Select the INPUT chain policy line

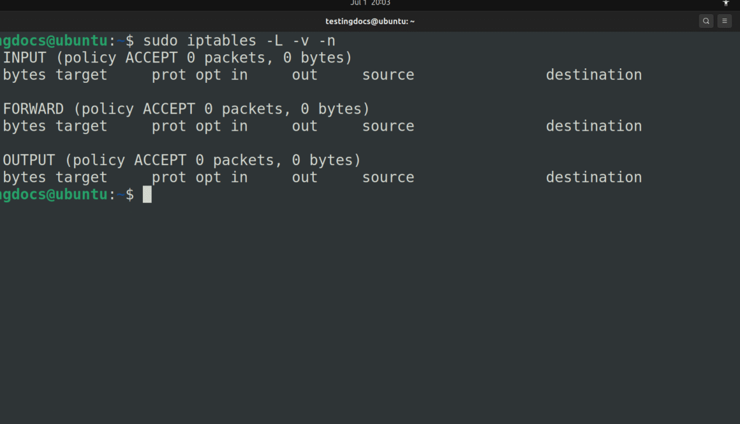(177, 57)
